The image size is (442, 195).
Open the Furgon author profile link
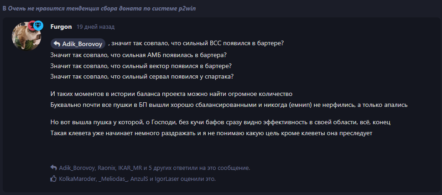tap(61, 27)
